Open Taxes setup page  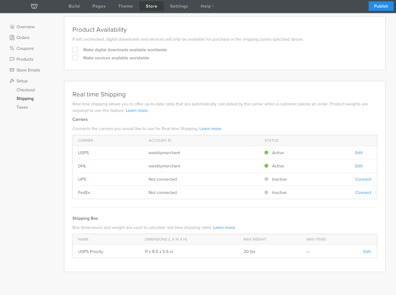tap(22, 107)
